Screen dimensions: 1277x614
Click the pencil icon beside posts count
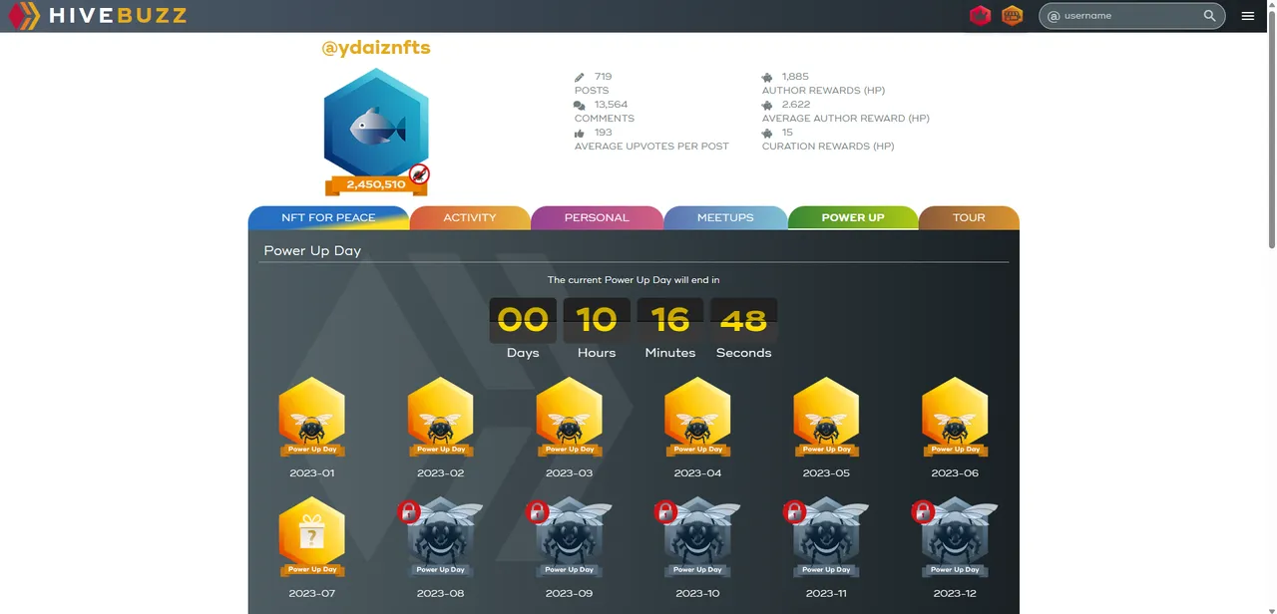580,77
